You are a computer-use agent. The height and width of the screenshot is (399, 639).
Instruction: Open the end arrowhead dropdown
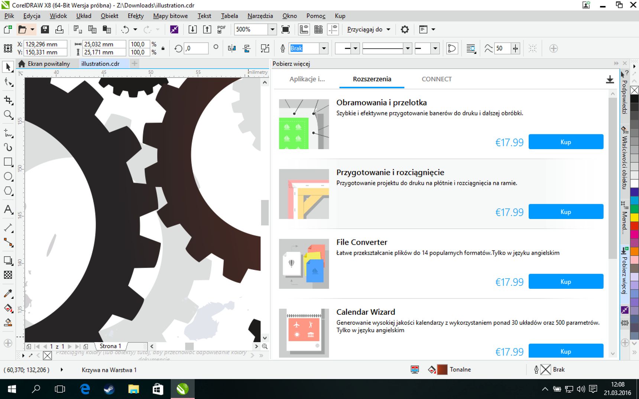(435, 48)
